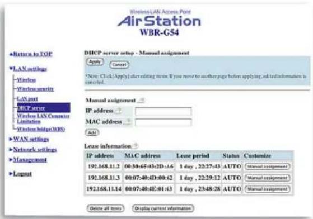Click the WBR-G54 model title

(159, 32)
